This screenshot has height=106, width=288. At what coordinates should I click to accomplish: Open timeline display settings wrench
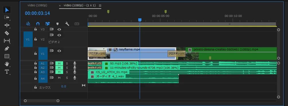[x=67, y=24]
